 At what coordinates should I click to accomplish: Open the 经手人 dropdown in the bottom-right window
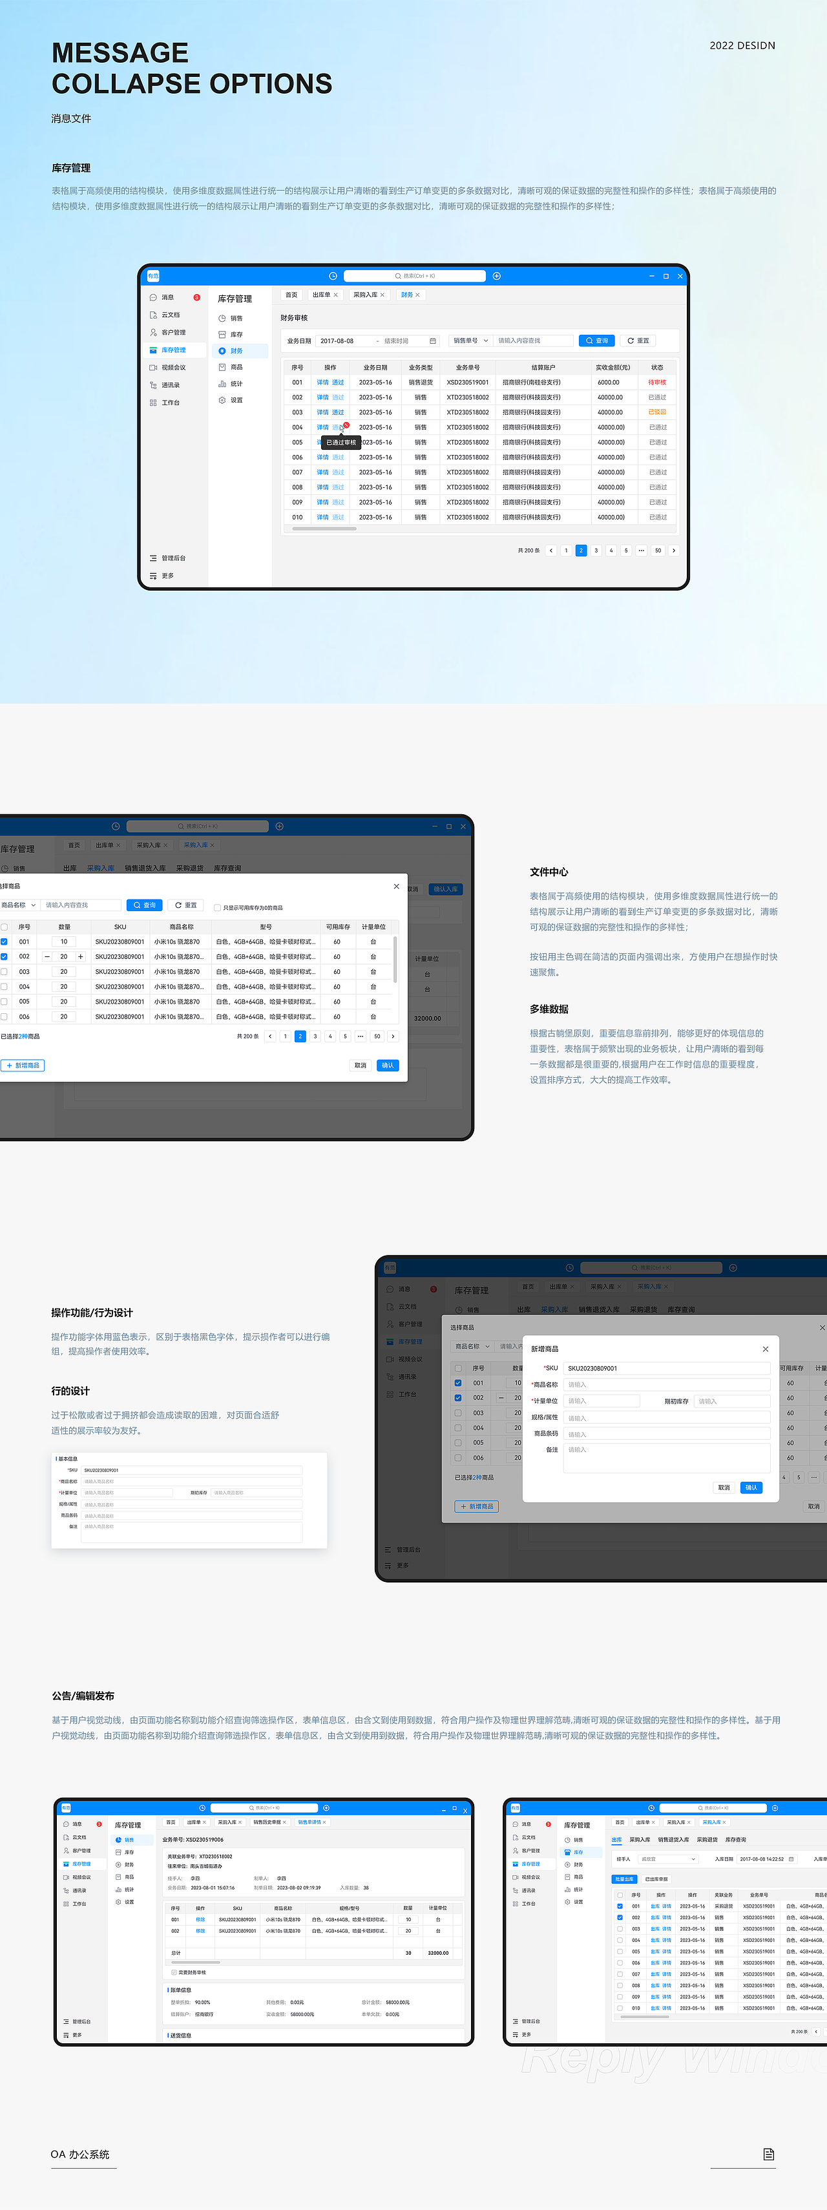click(667, 1859)
